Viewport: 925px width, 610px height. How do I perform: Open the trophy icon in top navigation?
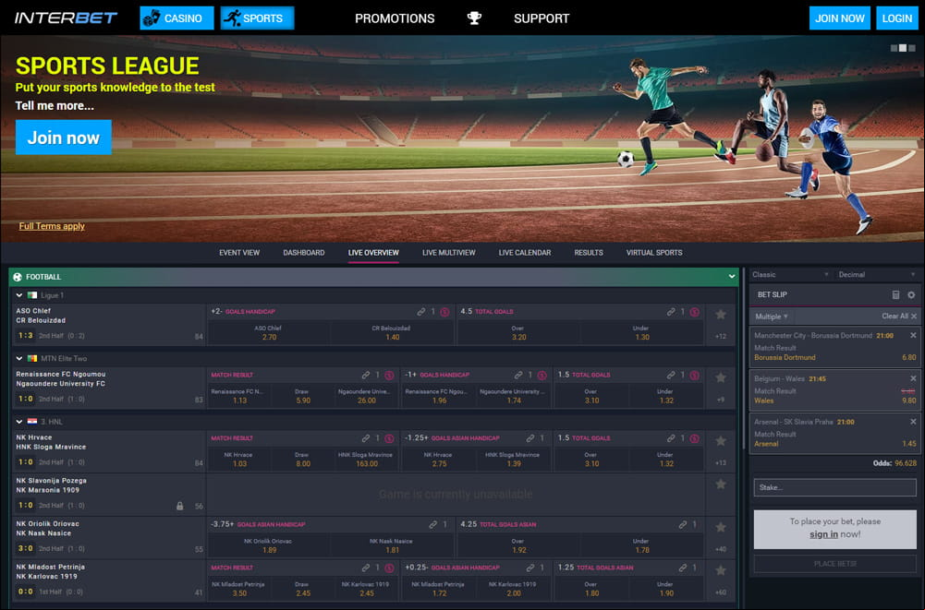point(474,18)
